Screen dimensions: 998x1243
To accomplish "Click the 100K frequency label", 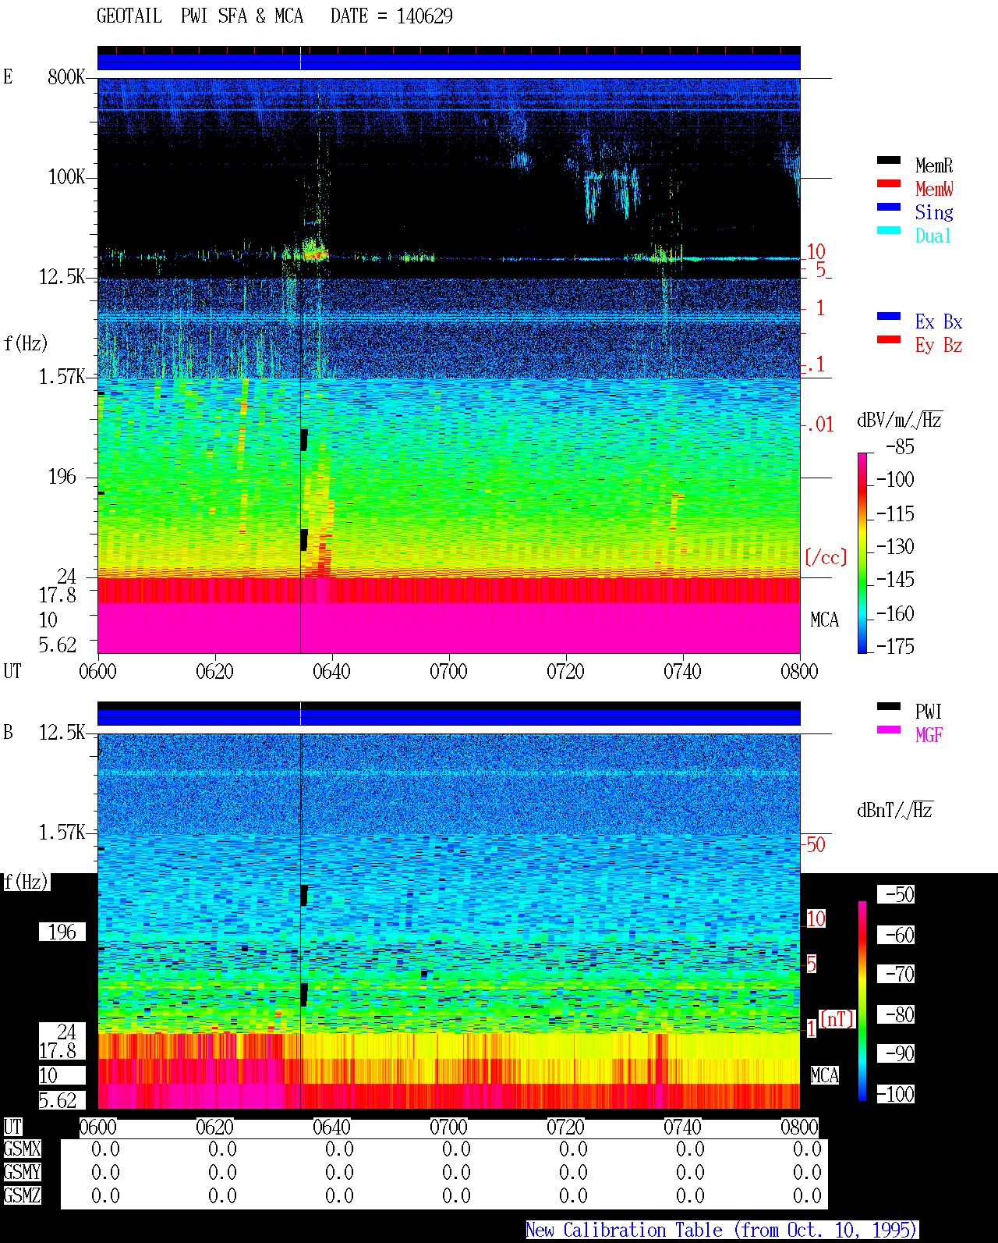I will tap(66, 176).
